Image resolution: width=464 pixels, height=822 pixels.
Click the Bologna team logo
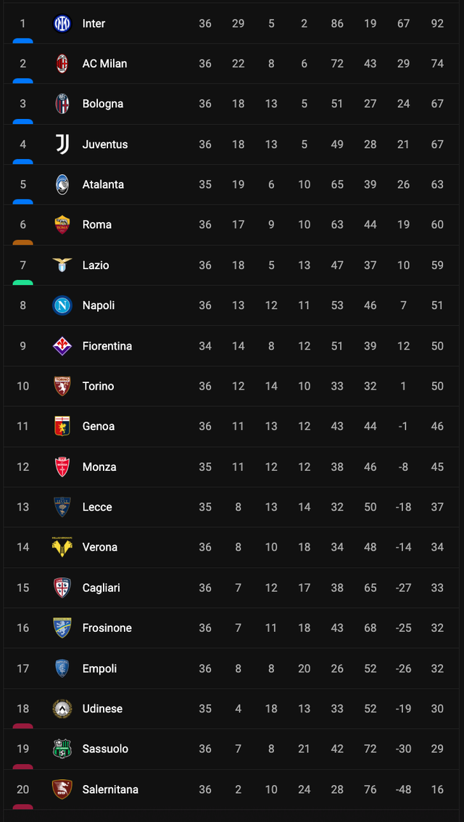62,104
